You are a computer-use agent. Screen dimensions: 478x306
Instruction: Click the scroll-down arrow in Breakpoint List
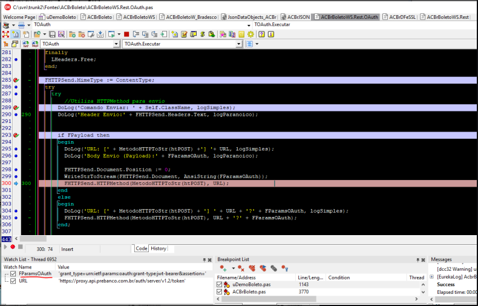[x=423, y=292]
